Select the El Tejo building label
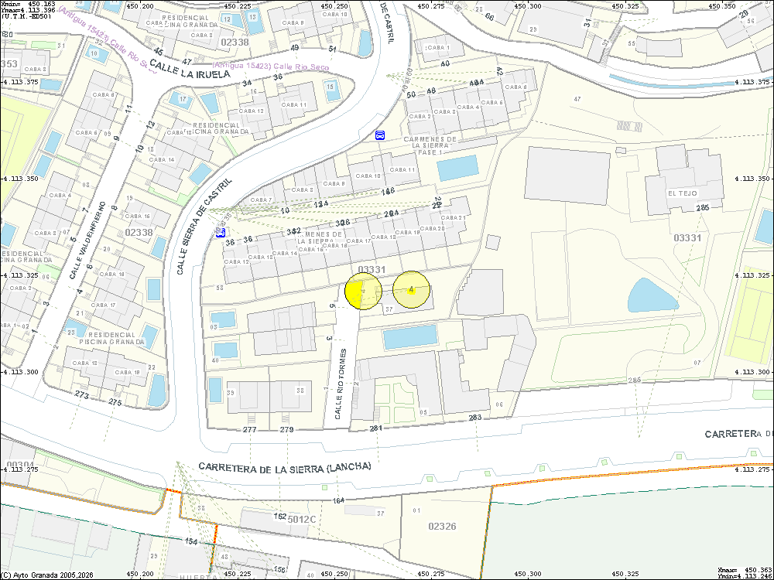Screen dimensions: 774x580 683,192
